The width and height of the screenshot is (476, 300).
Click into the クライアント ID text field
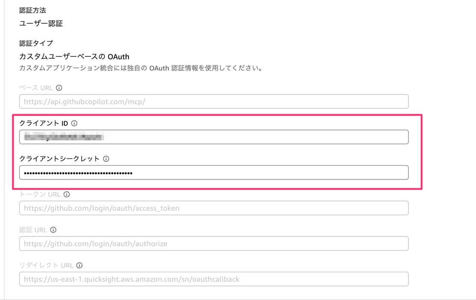click(214, 137)
